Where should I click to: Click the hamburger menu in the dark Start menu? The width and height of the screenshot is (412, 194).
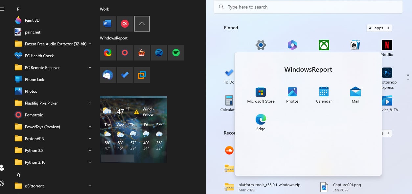point(2,9)
